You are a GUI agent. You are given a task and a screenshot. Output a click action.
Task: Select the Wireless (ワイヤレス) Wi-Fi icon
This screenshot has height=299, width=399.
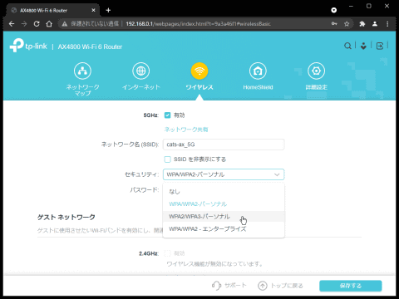(x=199, y=71)
